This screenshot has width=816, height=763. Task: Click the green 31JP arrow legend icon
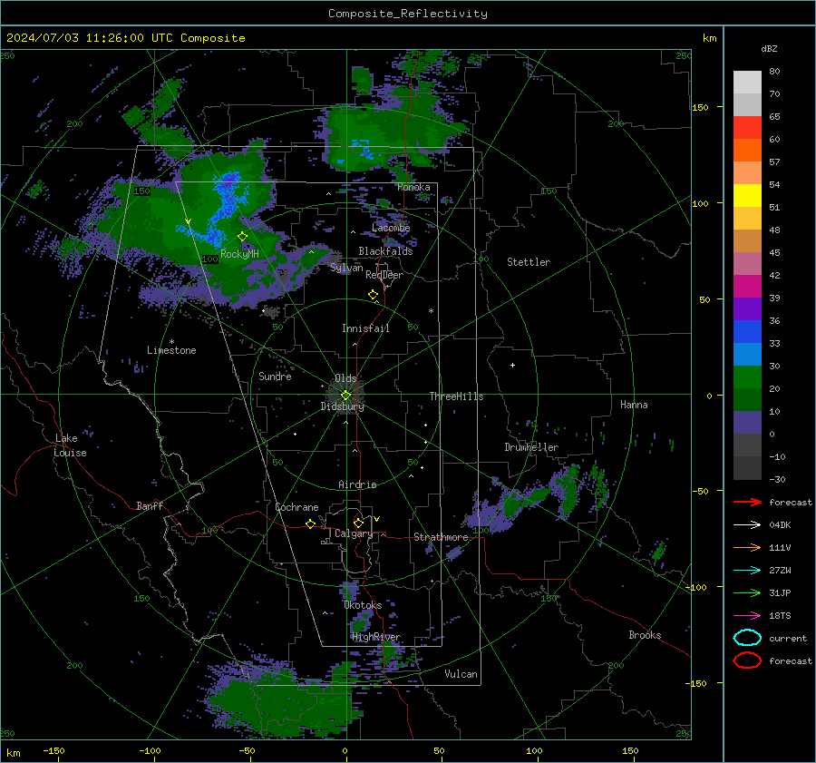747,592
